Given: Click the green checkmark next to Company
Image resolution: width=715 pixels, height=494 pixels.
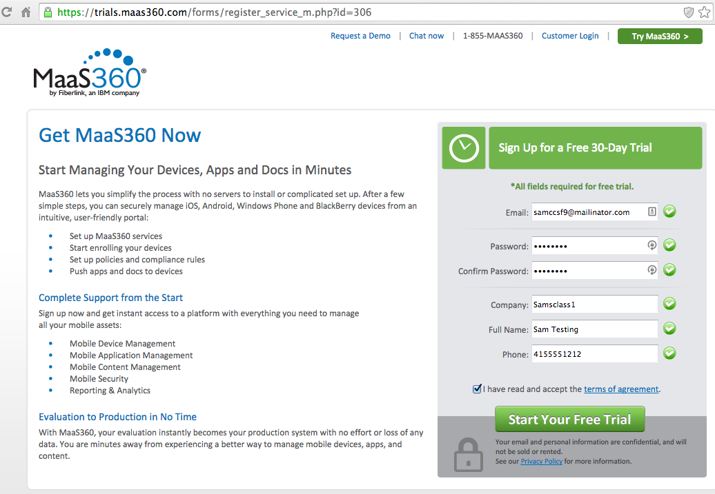Looking at the screenshot, I should pos(669,304).
